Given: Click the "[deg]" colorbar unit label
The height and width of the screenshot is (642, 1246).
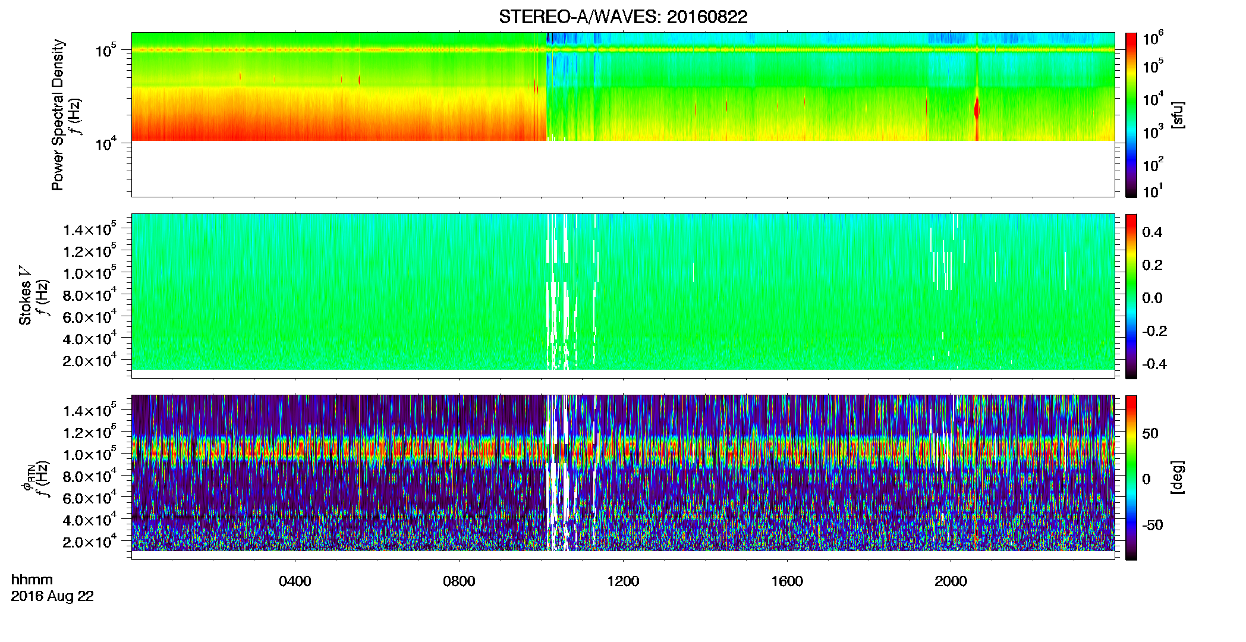Looking at the screenshot, I should [1177, 477].
